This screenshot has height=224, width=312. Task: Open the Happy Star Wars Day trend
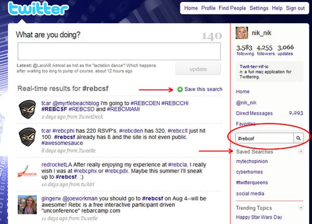pos(260,217)
